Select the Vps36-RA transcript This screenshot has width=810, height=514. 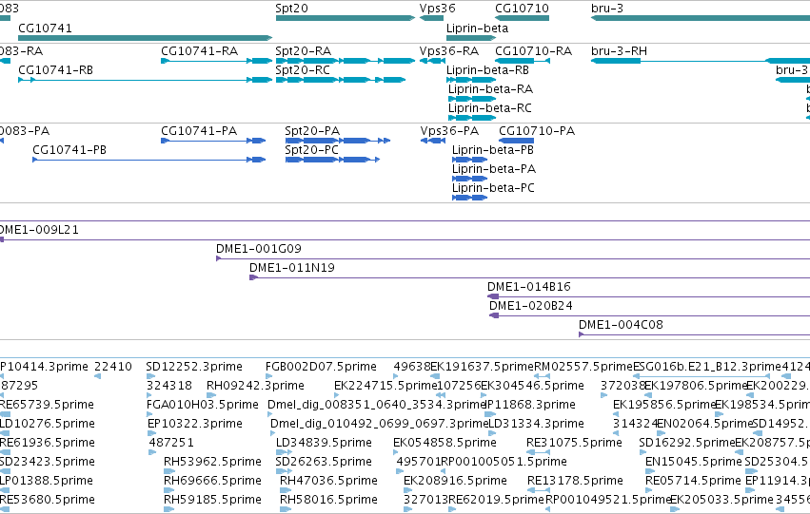point(432,61)
